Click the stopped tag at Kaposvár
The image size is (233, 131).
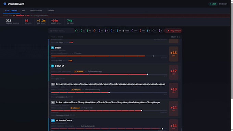click(75, 108)
